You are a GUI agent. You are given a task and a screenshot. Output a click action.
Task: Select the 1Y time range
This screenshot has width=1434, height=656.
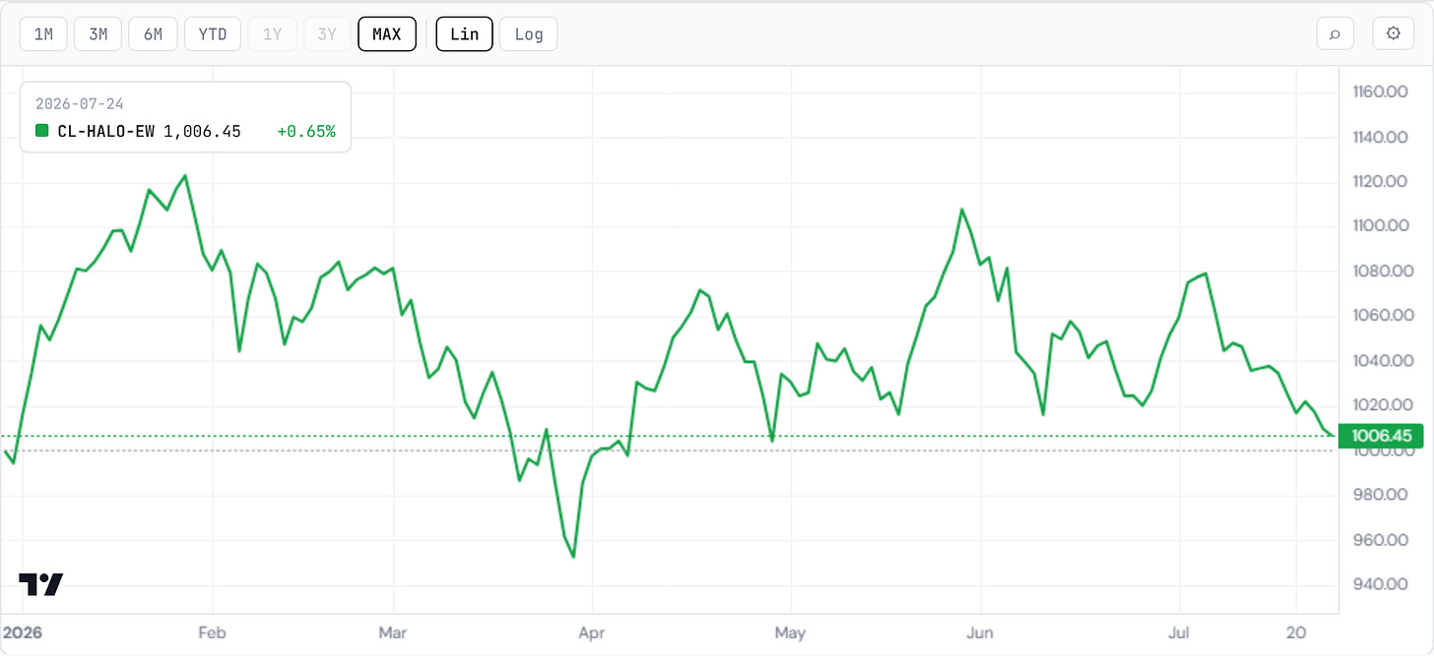click(272, 33)
